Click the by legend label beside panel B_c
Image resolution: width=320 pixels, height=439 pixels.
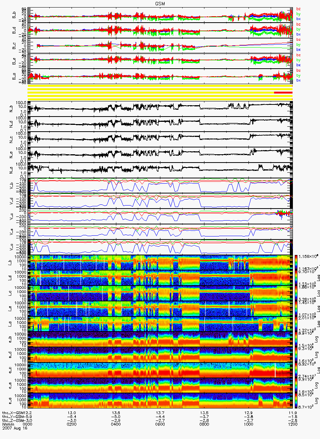click(x=298, y=45)
